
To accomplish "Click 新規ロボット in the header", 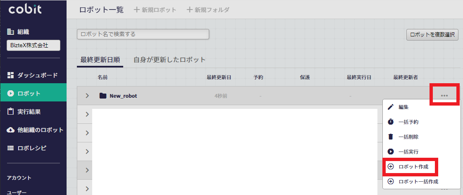I will coord(155,10).
